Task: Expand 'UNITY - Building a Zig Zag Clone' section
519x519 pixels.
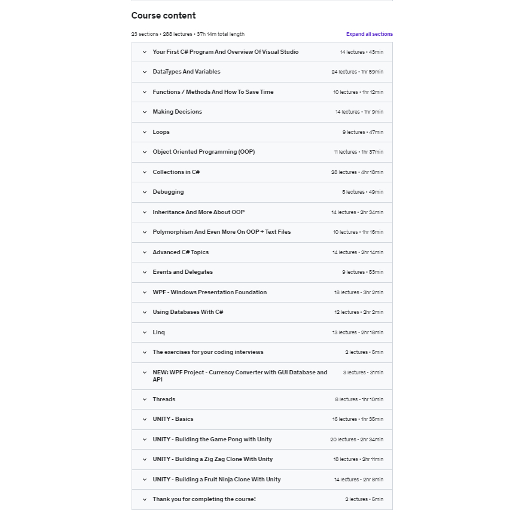Action: pyautogui.click(x=212, y=459)
